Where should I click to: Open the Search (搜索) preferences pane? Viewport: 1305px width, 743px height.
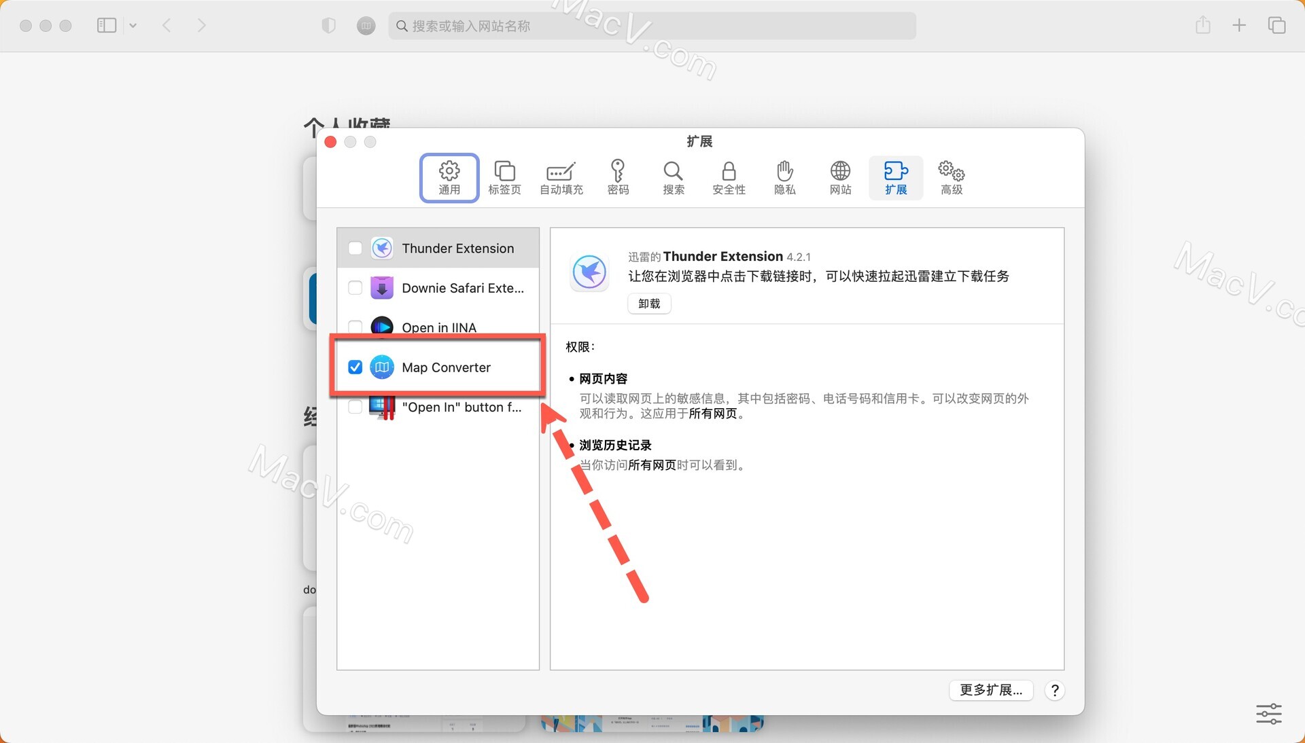pos(674,178)
